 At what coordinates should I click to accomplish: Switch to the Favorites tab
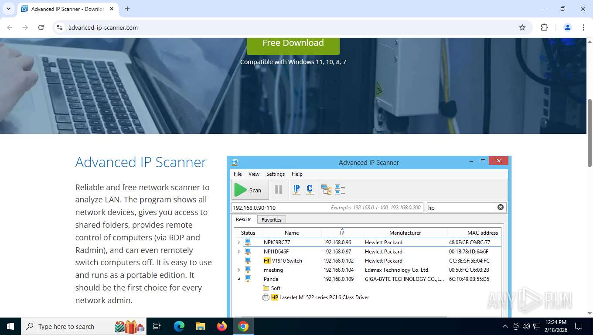[x=272, y=219]
